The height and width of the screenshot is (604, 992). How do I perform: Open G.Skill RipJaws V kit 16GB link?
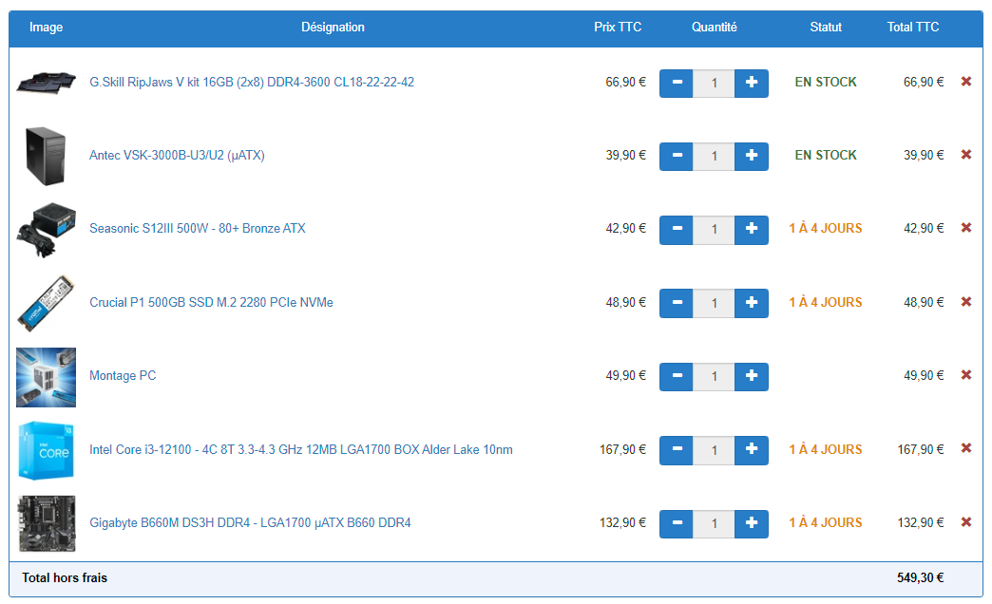click(252, 83)
